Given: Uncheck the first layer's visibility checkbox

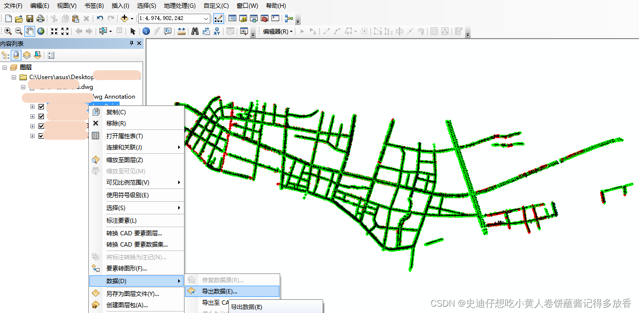Looking at the screenshot, I should point(41,106).
